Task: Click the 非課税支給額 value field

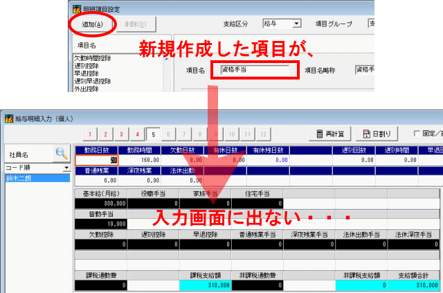Action: pos(361,285)
